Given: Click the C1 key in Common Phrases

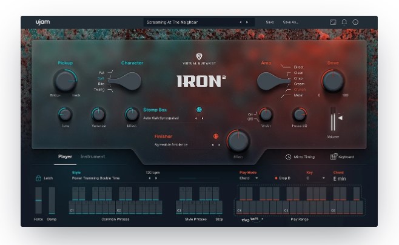Looking at the screenshot, I should (72, 207).
